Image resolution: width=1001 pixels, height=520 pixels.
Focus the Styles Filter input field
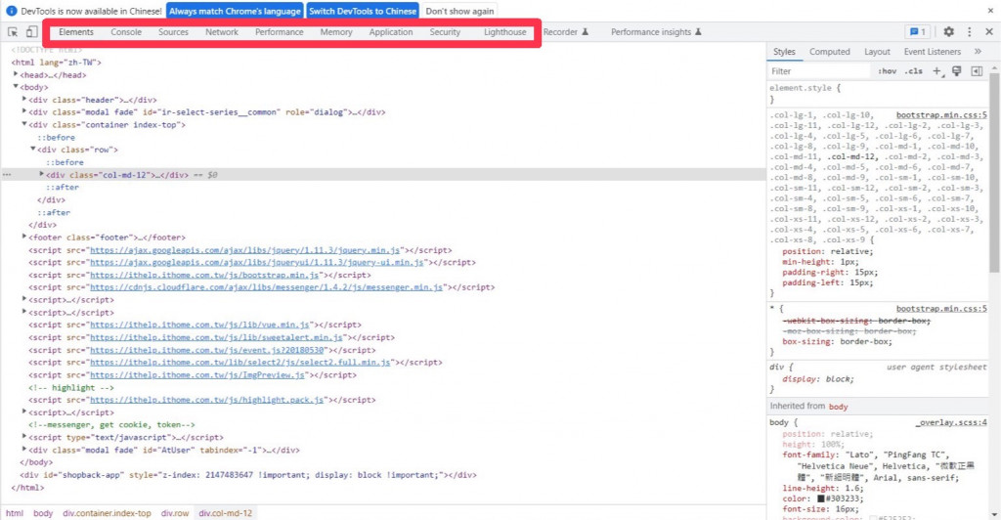819,71
